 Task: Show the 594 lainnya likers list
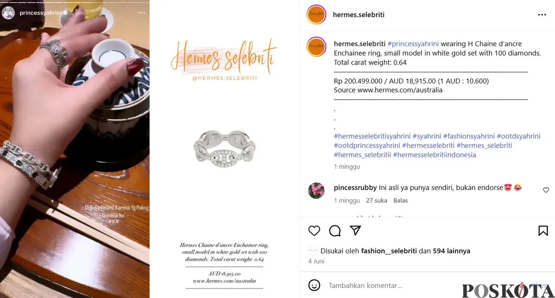tap(451, 251)
